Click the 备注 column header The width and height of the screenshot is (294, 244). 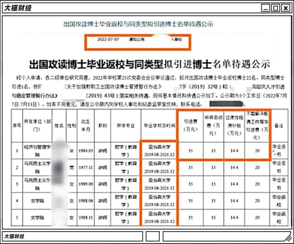pos(279,125)
